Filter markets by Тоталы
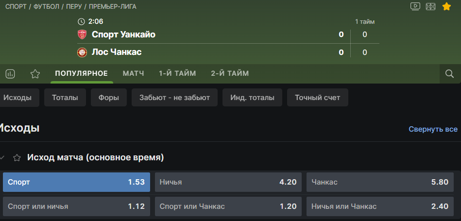This screenshot has width=461, height=221. [65, 98]
